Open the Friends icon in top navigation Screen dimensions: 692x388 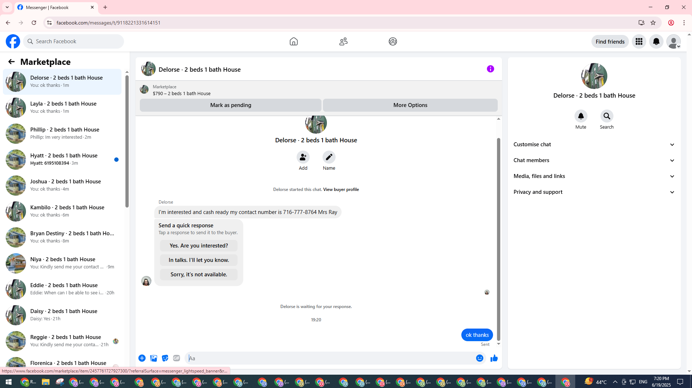[343, 41]
